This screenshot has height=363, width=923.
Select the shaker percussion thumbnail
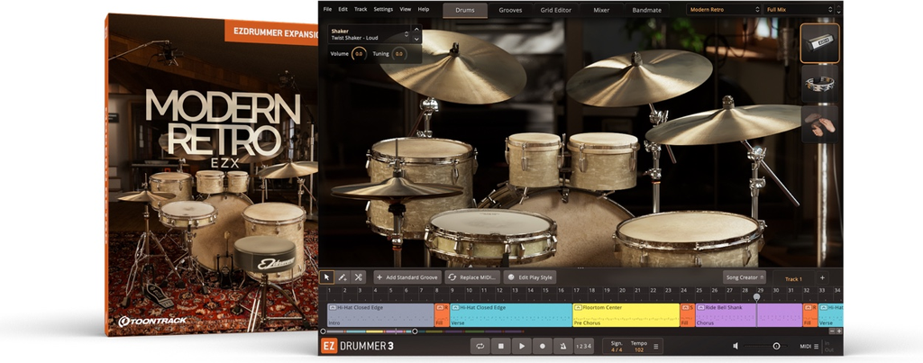coord(820,43)
